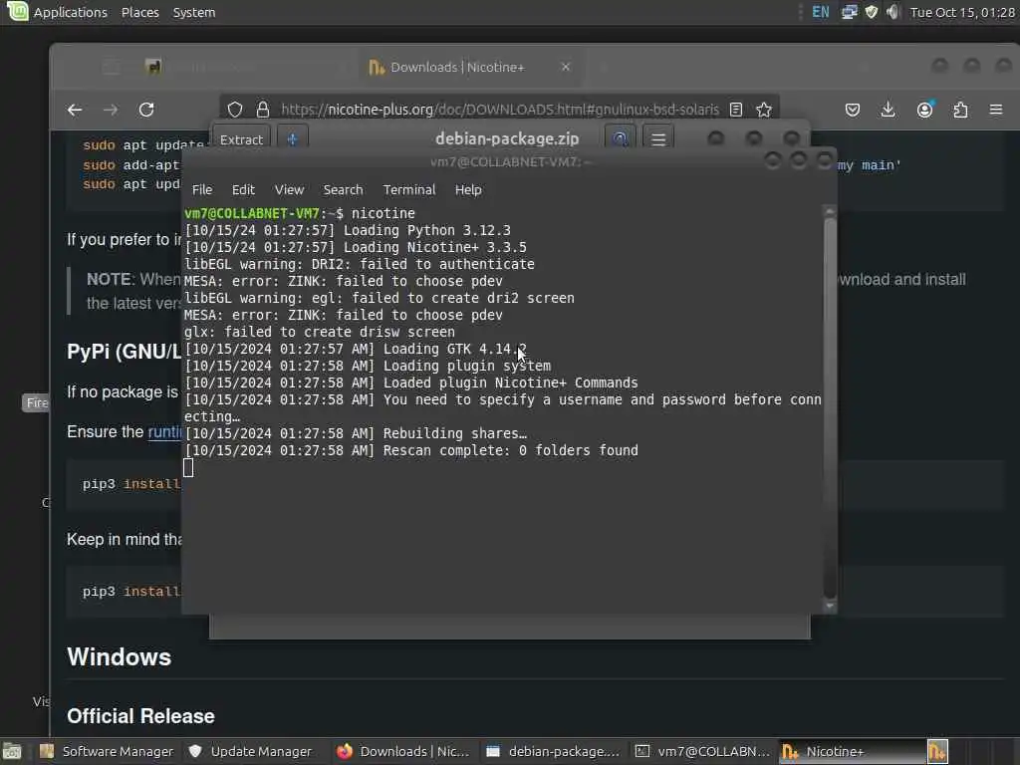Click search icon in debian-package.zip window

click(620, 138)
